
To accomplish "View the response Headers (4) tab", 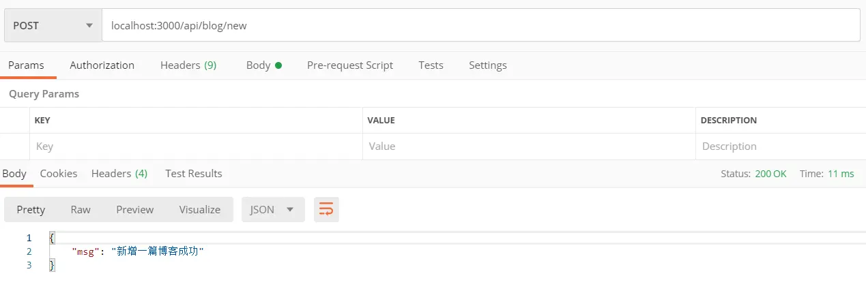I will 119,174.
